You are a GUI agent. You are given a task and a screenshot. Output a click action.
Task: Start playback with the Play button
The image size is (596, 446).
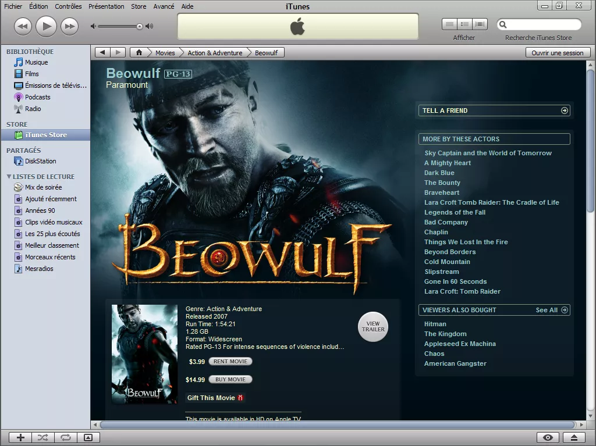(x=46, y=26)
